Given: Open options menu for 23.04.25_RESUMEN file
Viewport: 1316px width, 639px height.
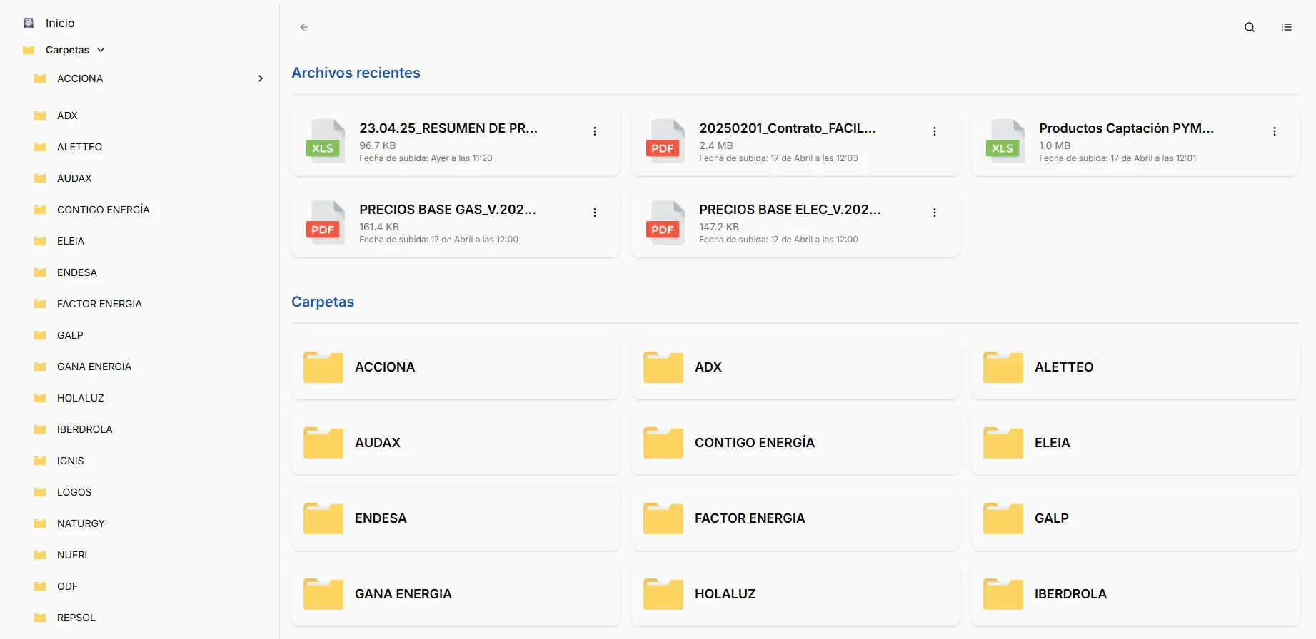Looking at the screenshot, I should pos(594,131).
